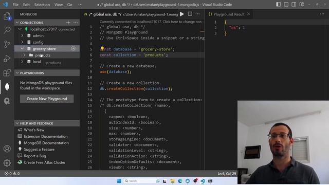The width and height of the screenshot is (329, 185).
Task: Open What's New link
Action: (x=34, y=130)
